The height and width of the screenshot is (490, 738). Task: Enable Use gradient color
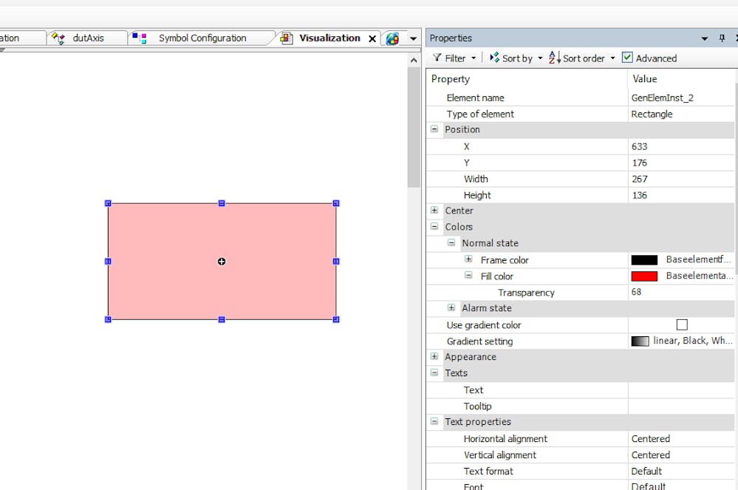(x=681, y=324)
